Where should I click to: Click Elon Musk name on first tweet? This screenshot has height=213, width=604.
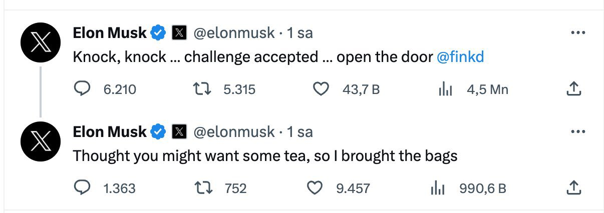[x=110, y=33]
